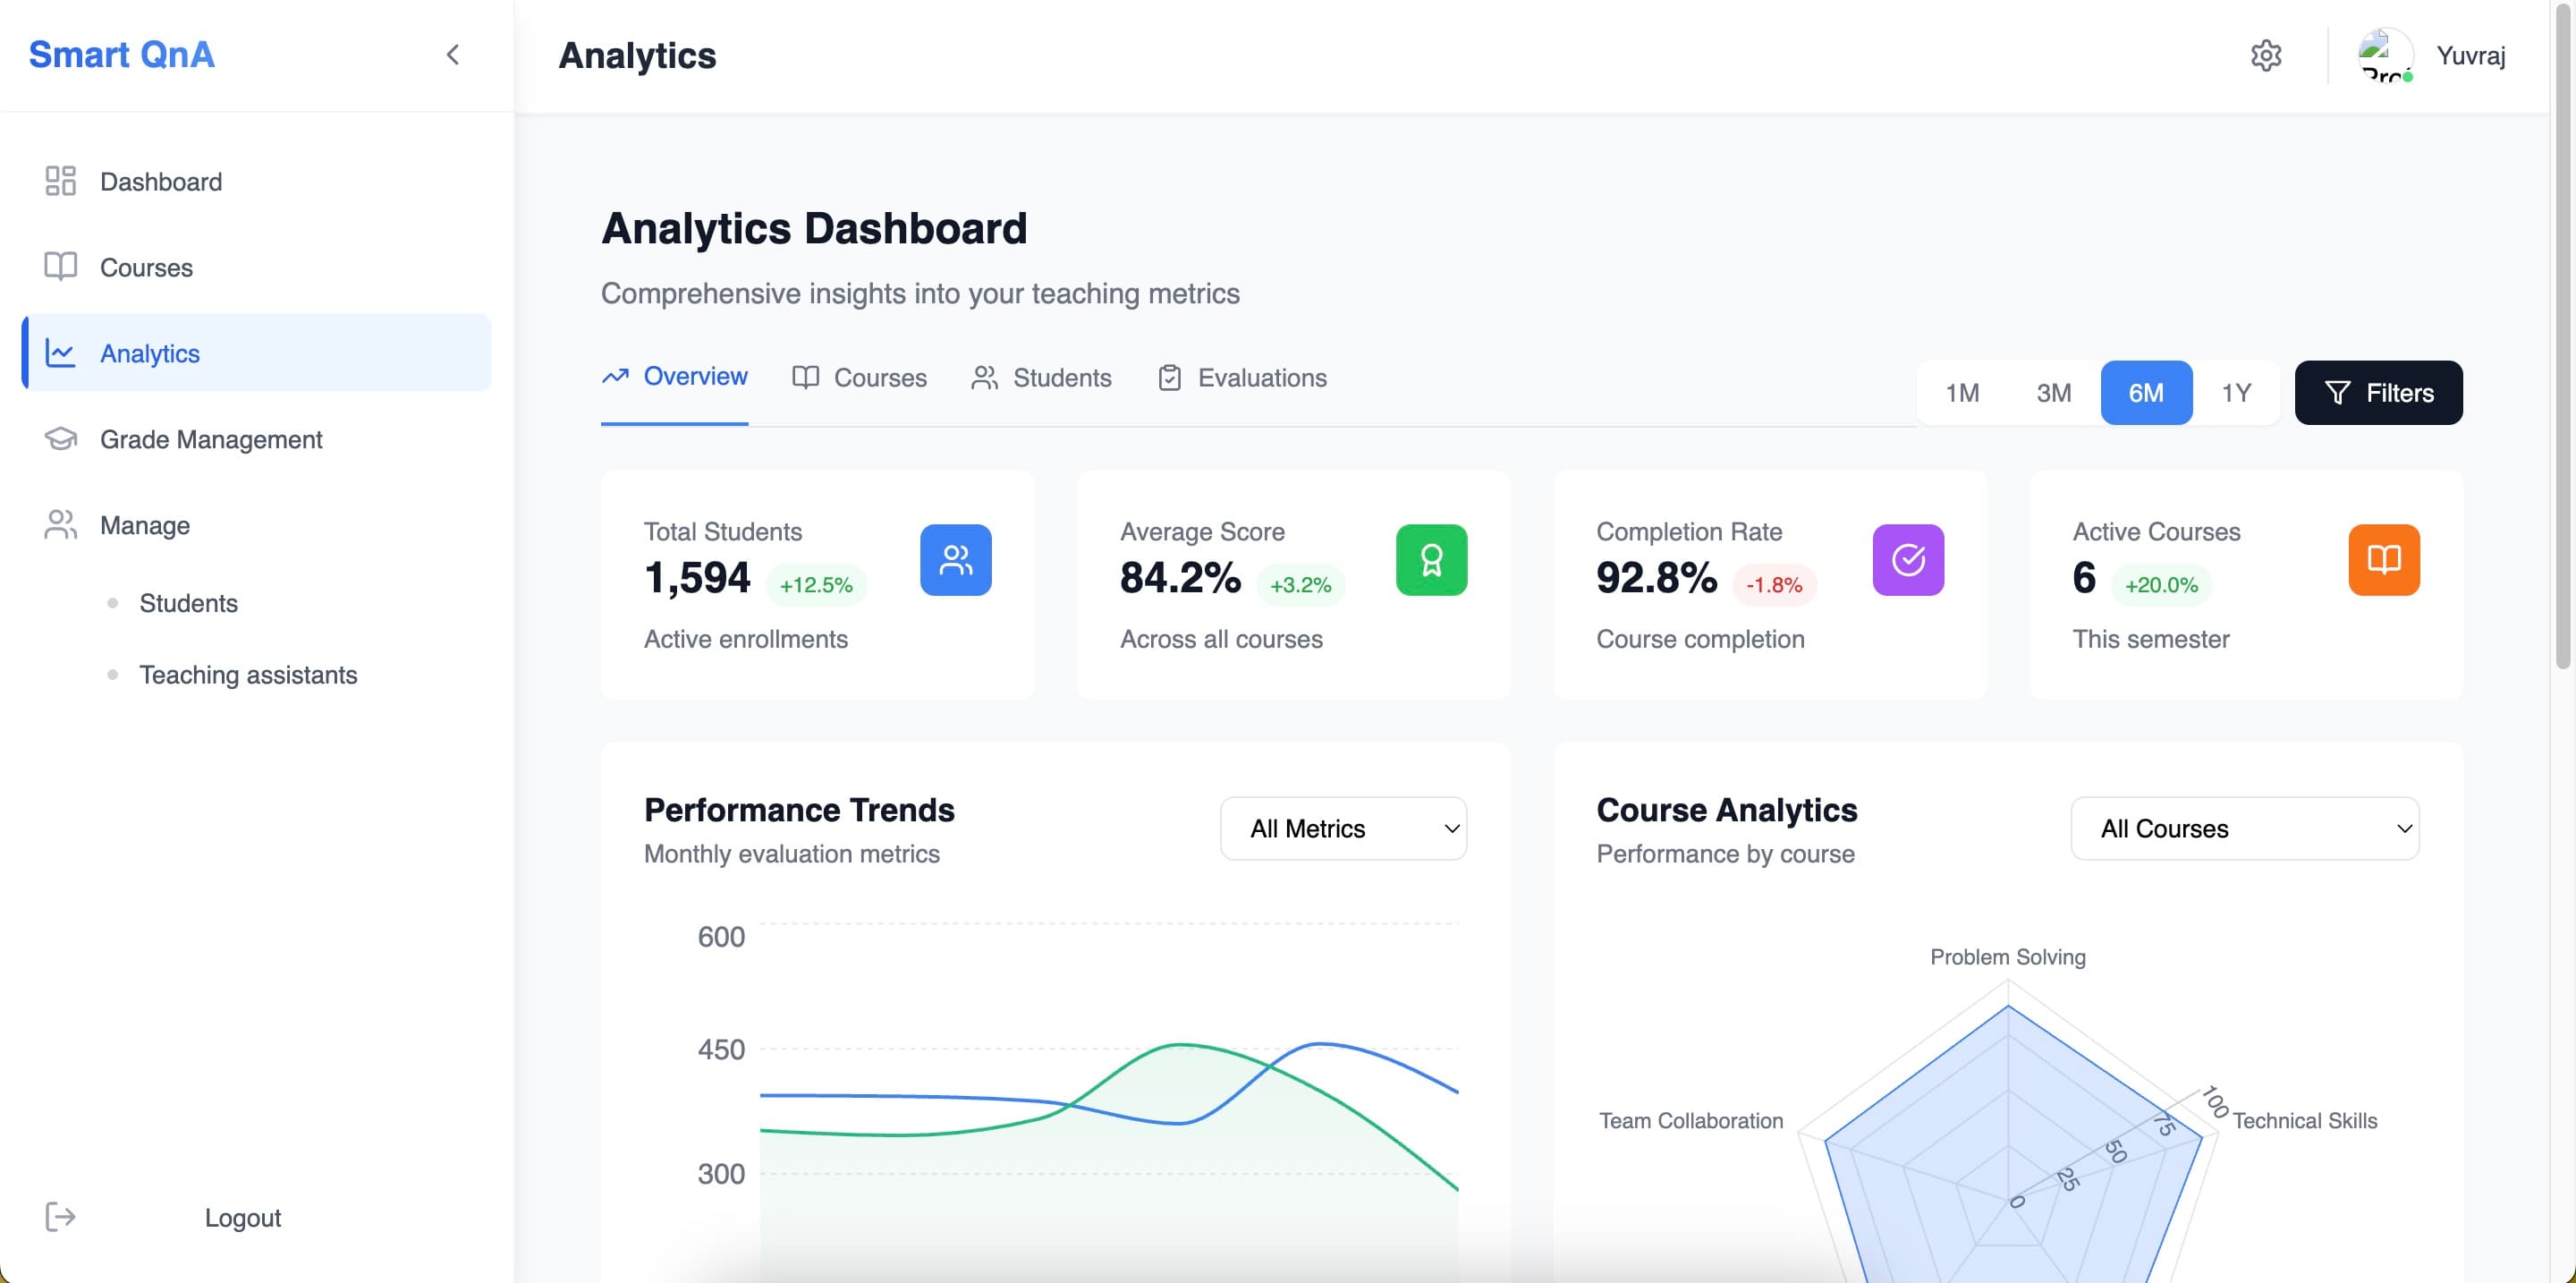Click the Yuvraj username
The width and height of the screenshot is (2576, 1283).
coord(2471,55)
